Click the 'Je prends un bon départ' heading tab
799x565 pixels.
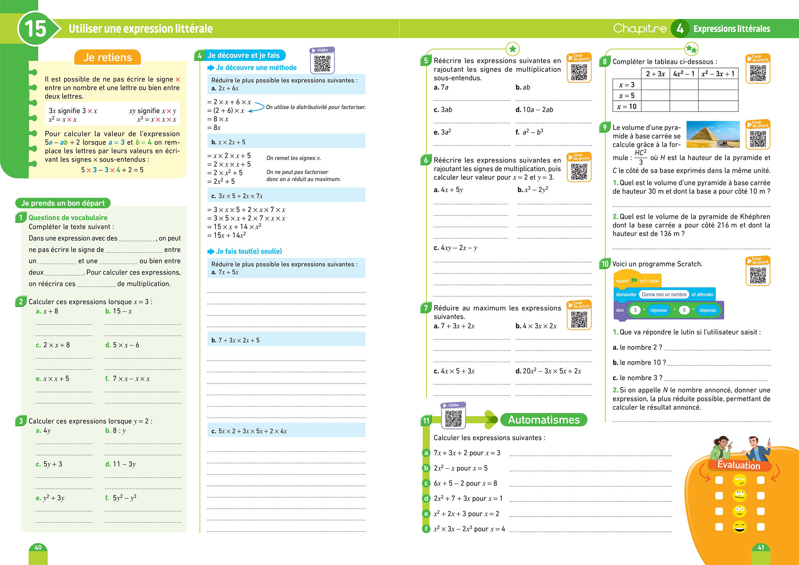point(63,203)
